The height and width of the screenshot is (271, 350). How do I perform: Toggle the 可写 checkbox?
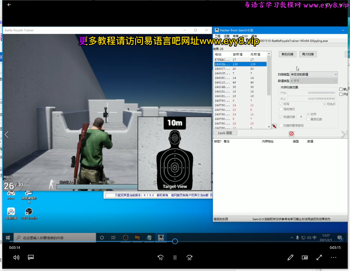281,104
